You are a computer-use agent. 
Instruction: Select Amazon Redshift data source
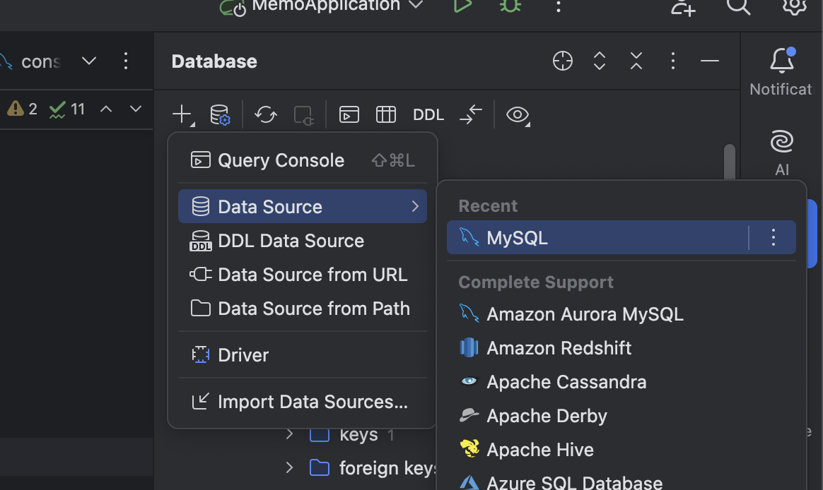559,348
